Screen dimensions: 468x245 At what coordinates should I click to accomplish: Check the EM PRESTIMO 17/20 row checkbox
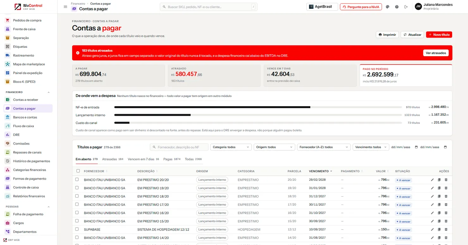coord(77,204)
